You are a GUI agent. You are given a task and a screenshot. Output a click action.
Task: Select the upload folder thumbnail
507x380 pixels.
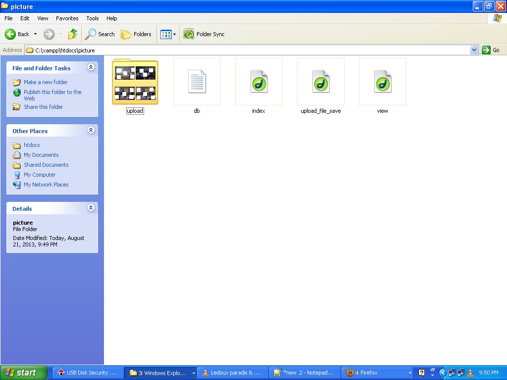(x=135, y=82)
